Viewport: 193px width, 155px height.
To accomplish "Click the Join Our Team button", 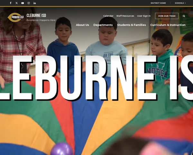I will click(167, 16).
